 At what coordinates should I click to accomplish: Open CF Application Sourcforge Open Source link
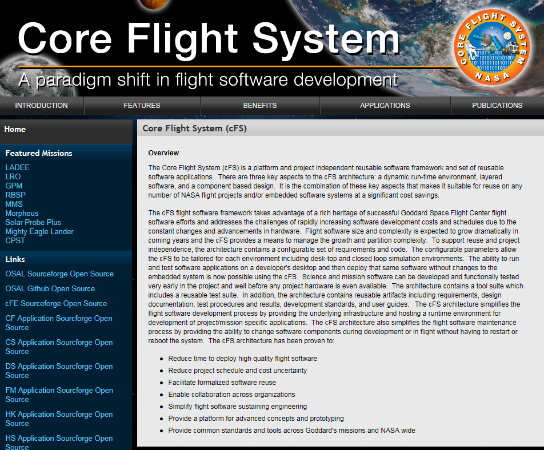click(59, 323)
